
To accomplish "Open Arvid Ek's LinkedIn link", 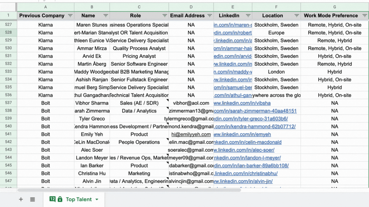I will pos(233,56).
